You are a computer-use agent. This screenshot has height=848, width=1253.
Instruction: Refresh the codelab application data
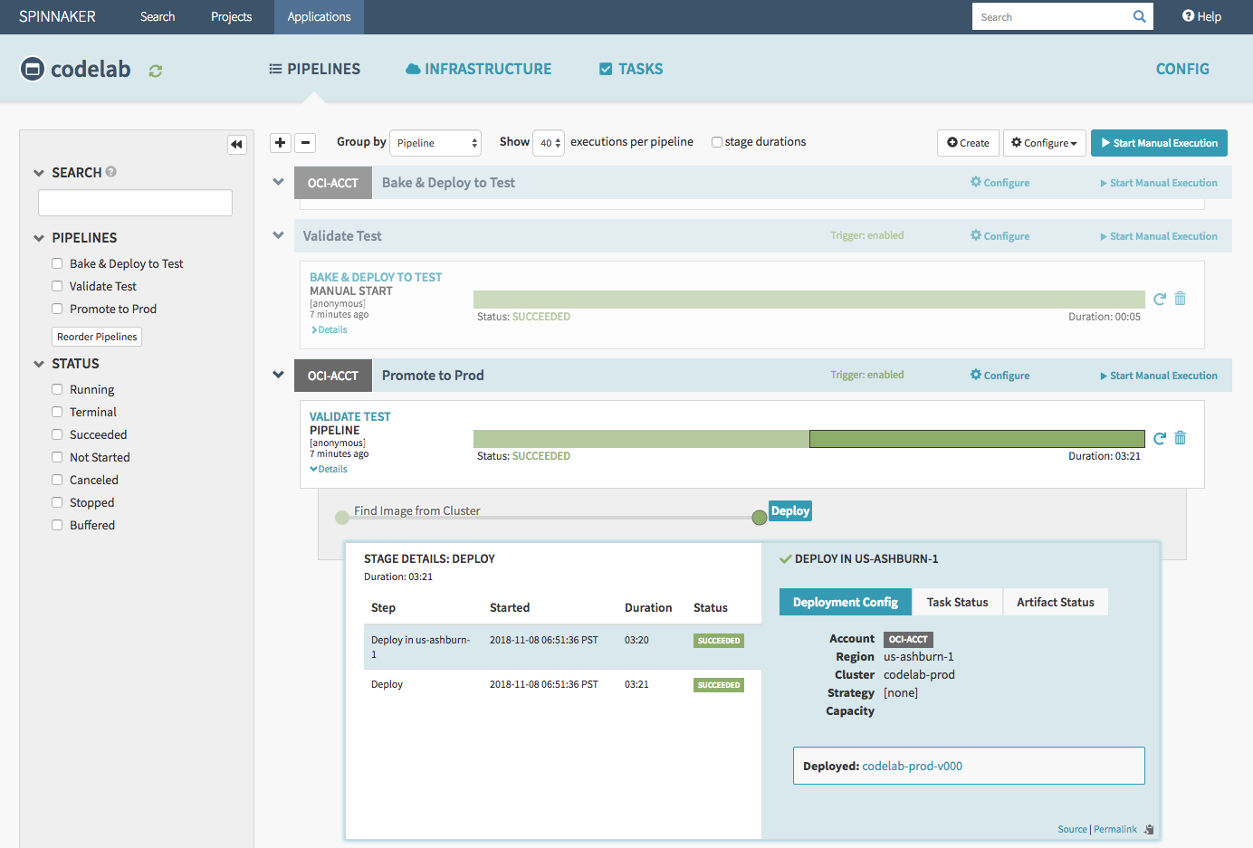tap(155, 69)
